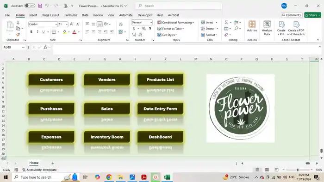Click the Orientation text angle icon

(x=106, y=24)
